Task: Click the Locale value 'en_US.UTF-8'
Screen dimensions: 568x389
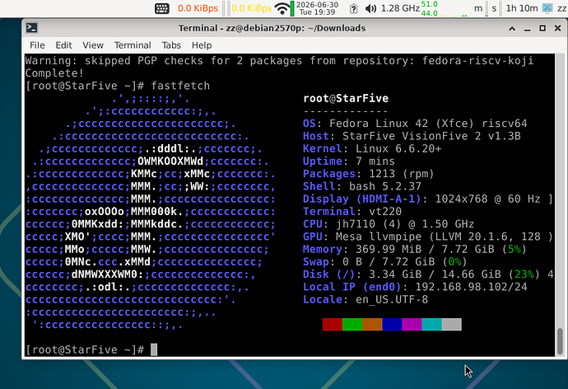Action: pos(392,300)
